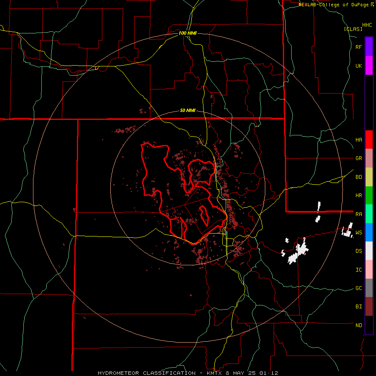Select the light pink IC legend swatch
Screen dimensions: 376x376
(369, 269)
